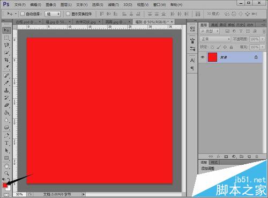Toggle lock all padlock
The height and width of the screenshot is (198, 268).
pyautogui.click(x=231, y=47)
